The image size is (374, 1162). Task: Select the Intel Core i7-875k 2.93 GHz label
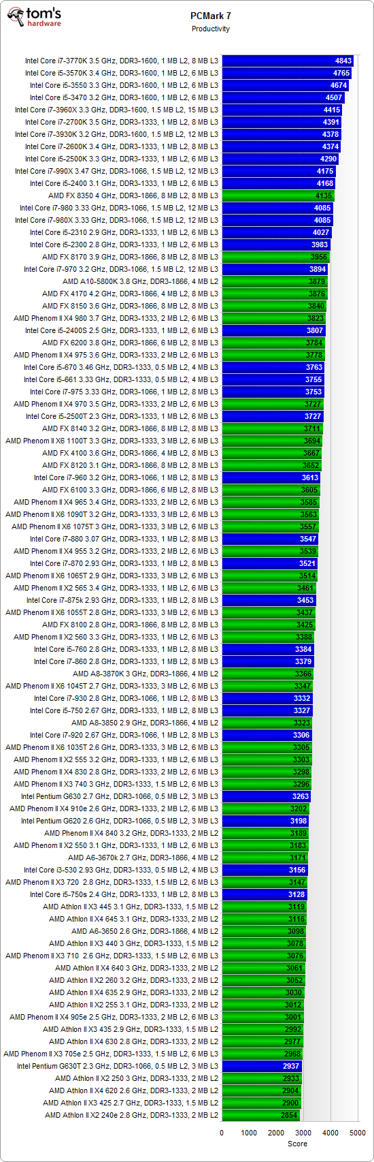[122, 600]
